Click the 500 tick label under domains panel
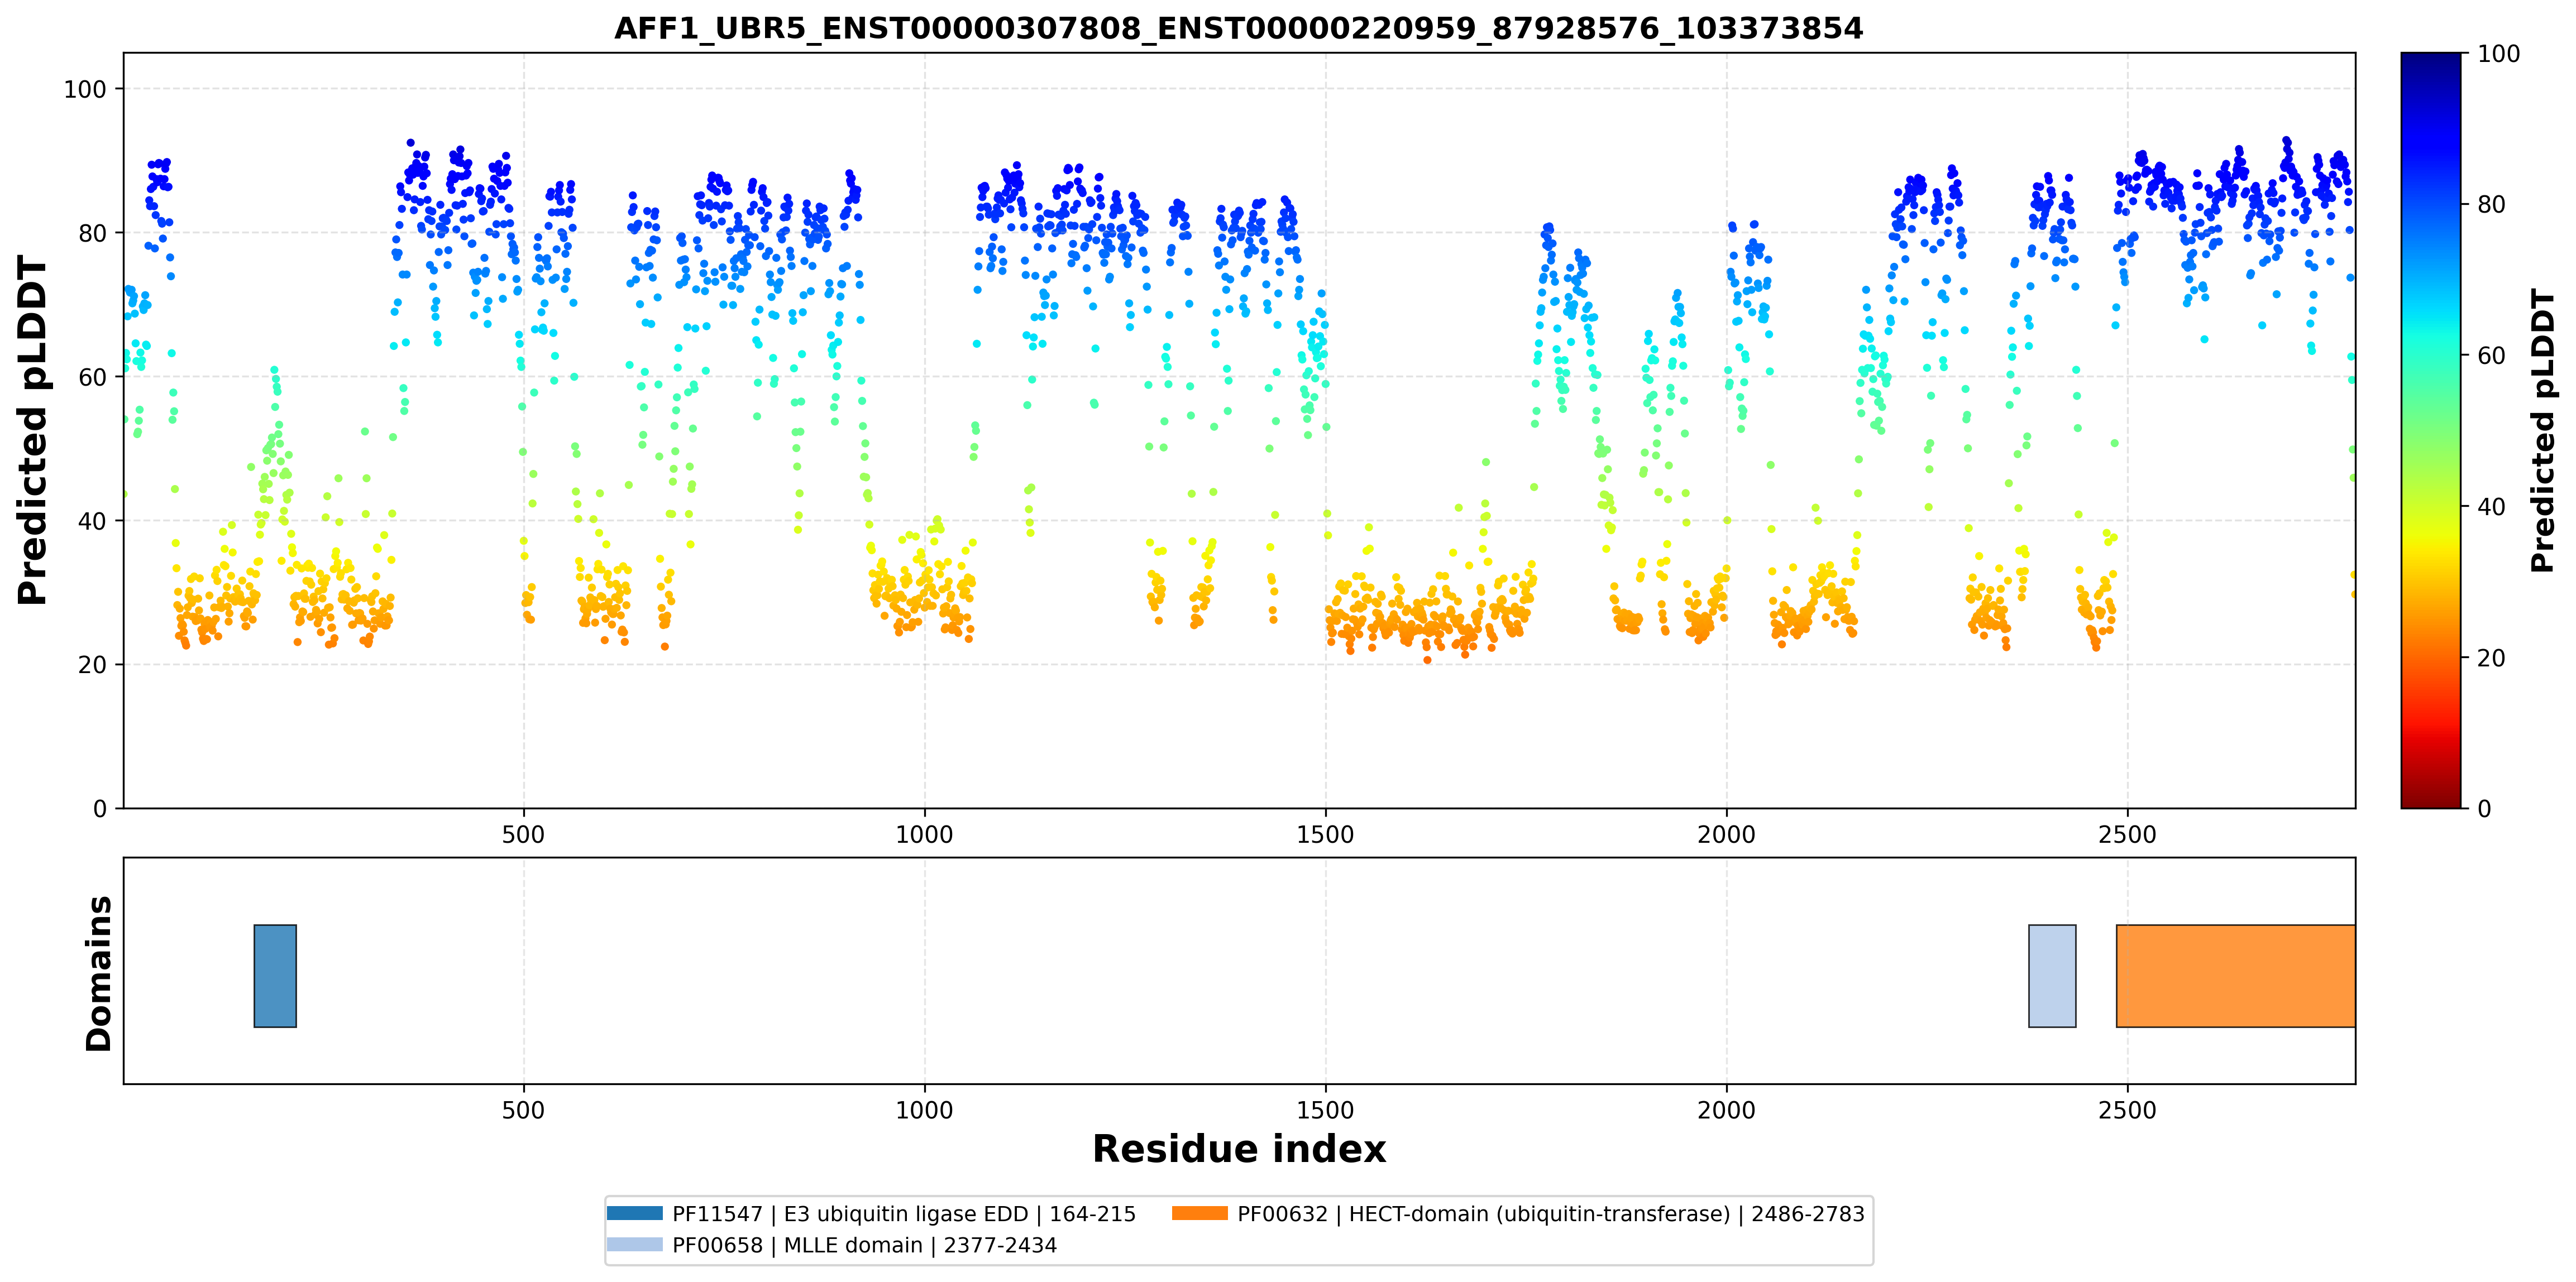This screenshot has width=2576, height=1282. [x=523, y=1110]
